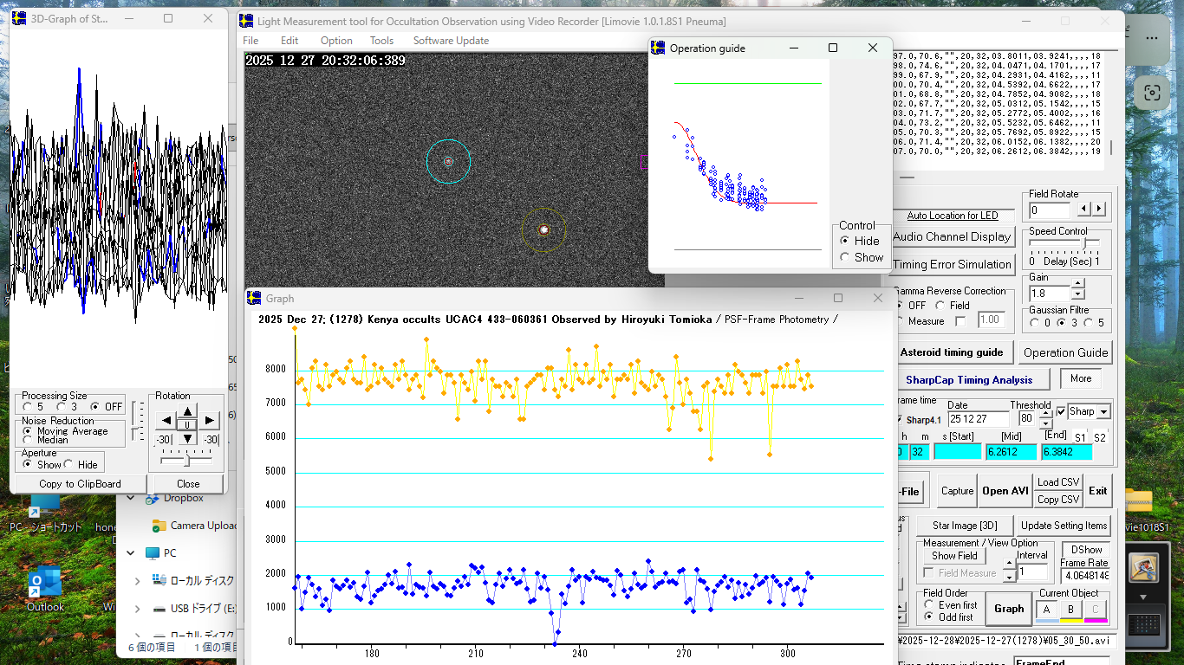Screen dimensions: 1184x665
Task: Click the rotate left arrow in Rotation
Action: coord(165,421)
